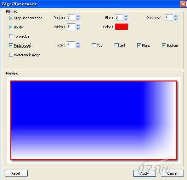Increase the border Width with up arrow
The height and width of the screenshot is (180, 187).
click(78, 25)
